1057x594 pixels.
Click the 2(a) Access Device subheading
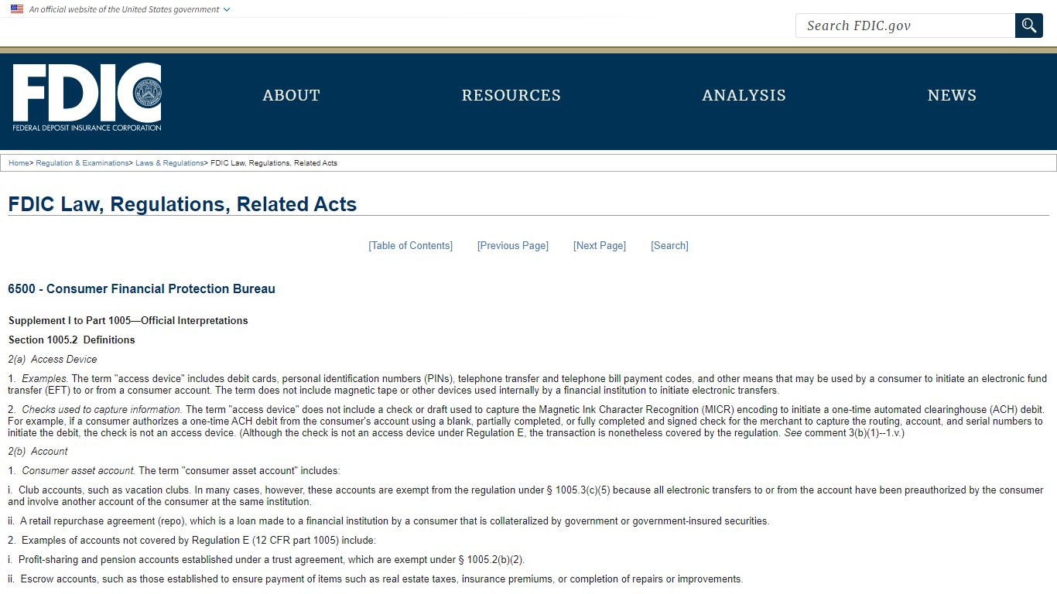53,360
